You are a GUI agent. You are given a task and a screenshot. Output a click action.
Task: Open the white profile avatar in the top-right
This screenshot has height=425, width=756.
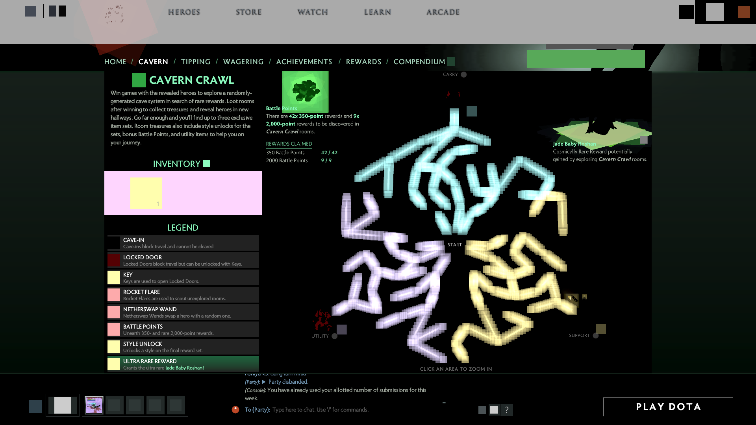tap(715, 12)
